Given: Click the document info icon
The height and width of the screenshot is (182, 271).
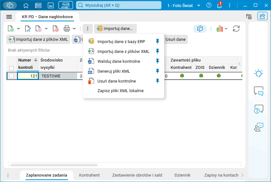Looking at the screenshot, I should tap(38, 28).
